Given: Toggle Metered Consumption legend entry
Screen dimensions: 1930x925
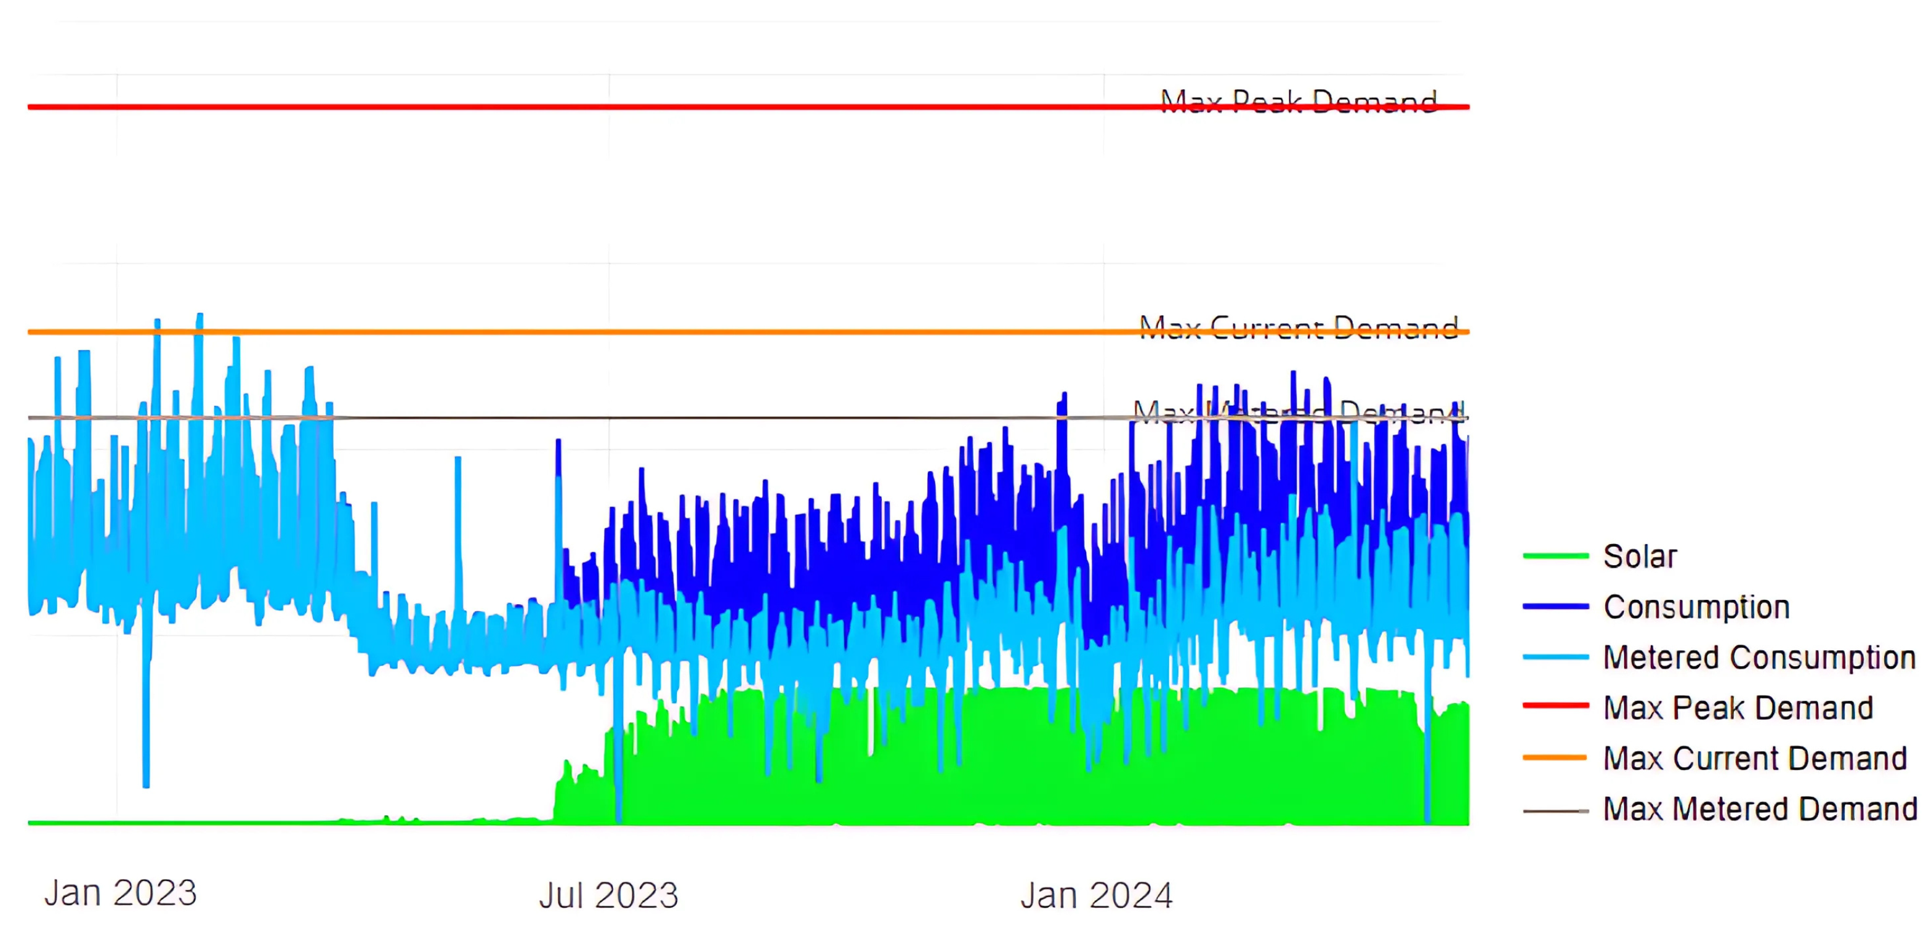Looking at the screenshot, I should [x=1759, y=658].
